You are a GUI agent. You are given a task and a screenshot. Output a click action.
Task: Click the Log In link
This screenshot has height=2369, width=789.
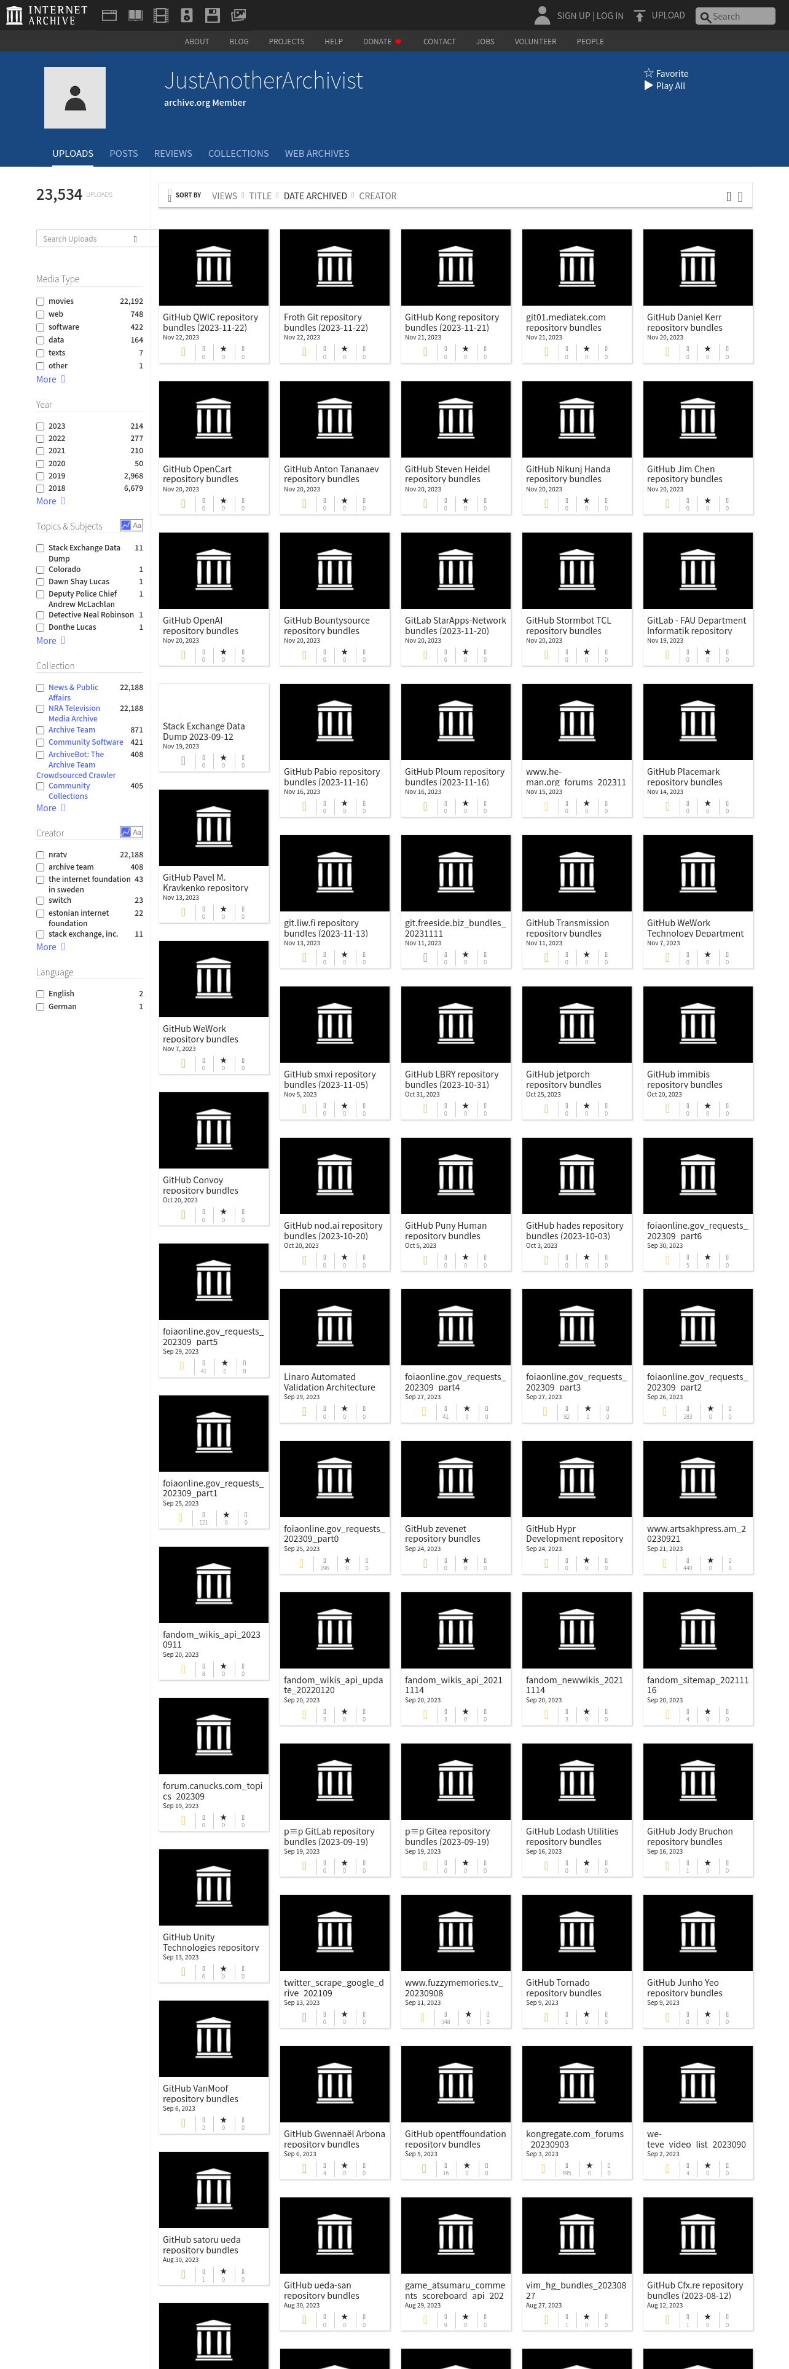tap(610, 15)
